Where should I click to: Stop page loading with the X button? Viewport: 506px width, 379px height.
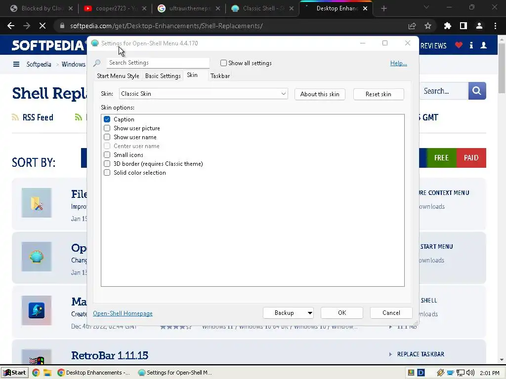tap(42, 26)
